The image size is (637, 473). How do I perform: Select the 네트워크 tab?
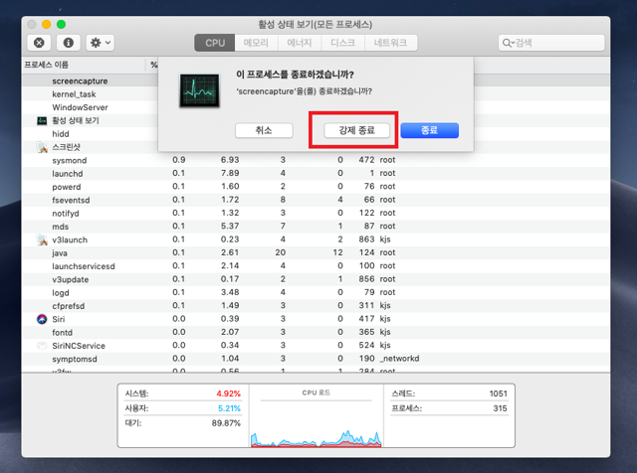point(390,43)
